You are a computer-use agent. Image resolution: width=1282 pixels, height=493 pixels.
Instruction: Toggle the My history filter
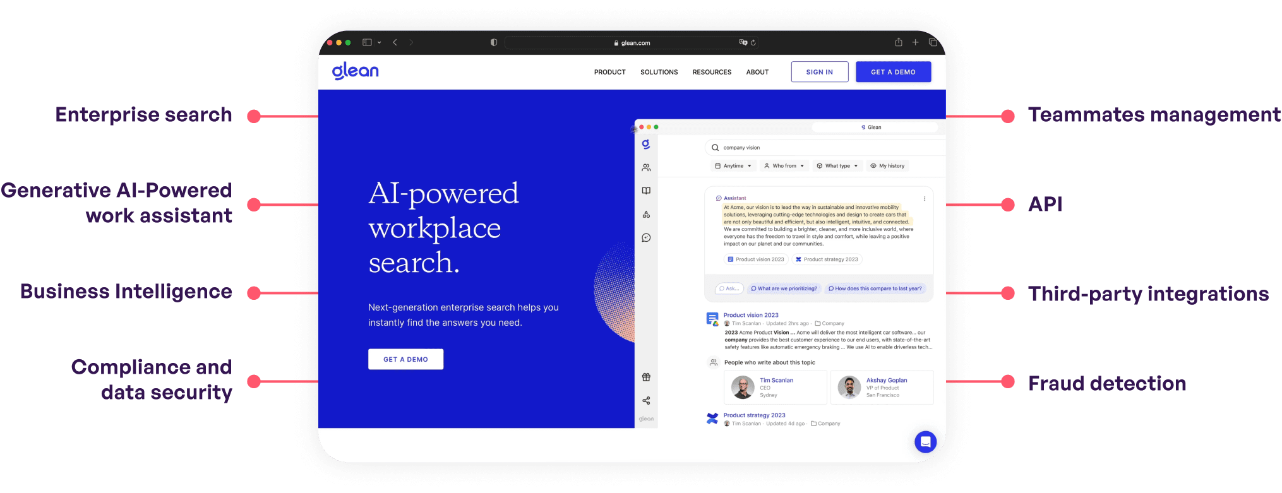(887, 166)
